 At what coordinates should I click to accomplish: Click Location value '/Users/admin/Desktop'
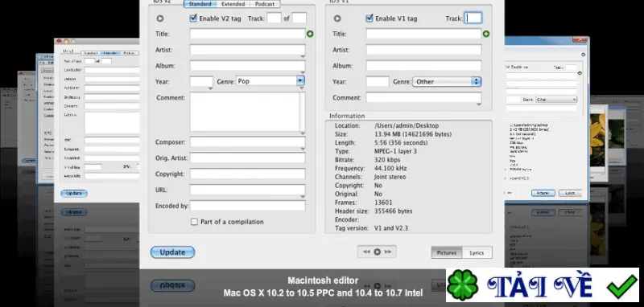tap(407, 125)
